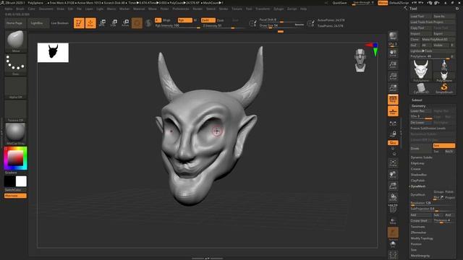Screen dimensions: 463x260
Task: Open the MatCap Gray material selector
Action: (16, 134)
